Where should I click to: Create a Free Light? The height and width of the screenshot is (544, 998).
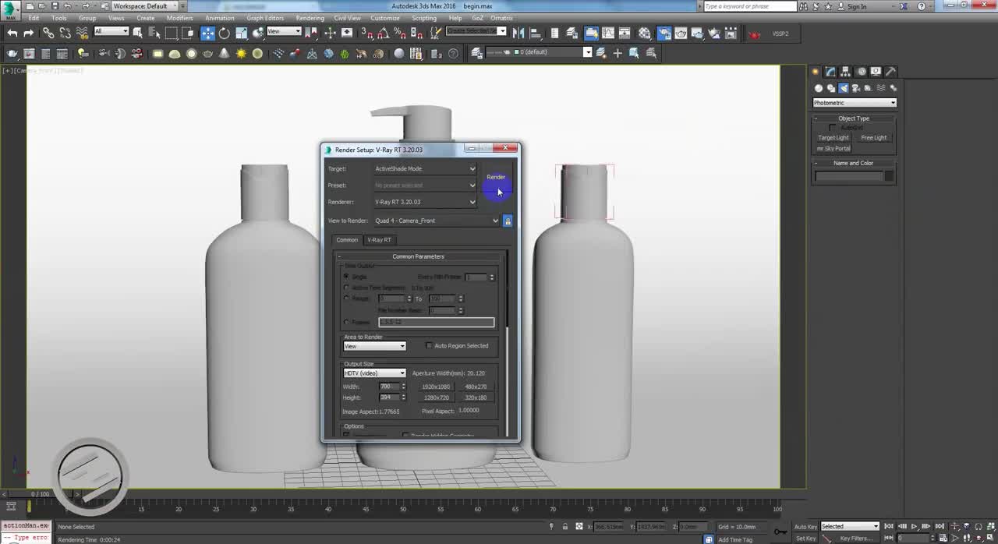(x=873, y=138)
